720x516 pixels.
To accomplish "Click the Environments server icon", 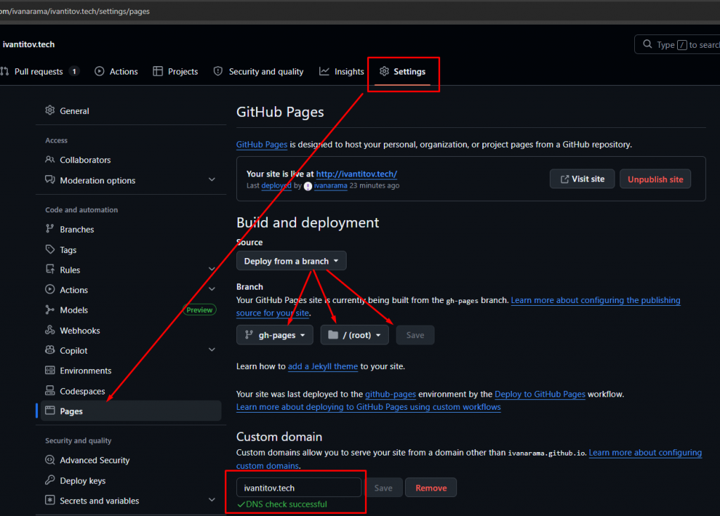I will click(50, 370).
